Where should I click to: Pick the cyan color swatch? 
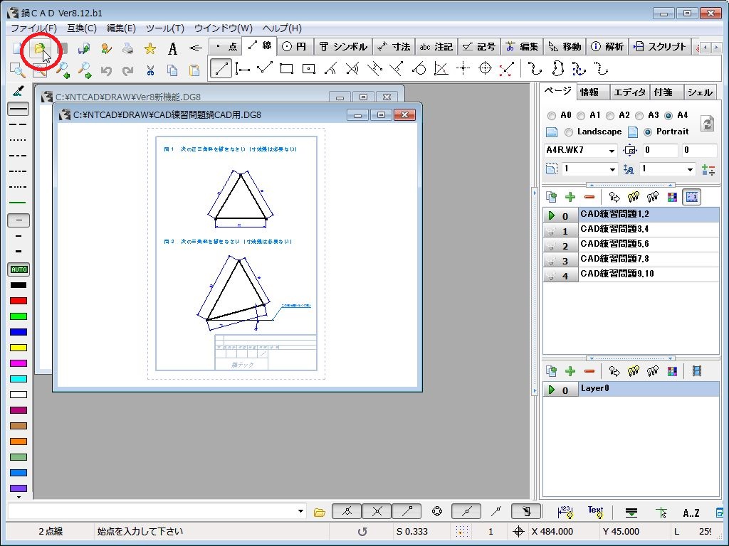point(19,378)
